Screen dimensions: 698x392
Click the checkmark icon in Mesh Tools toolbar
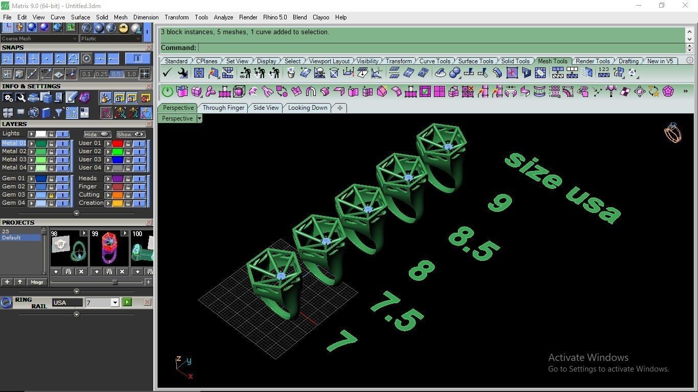[x=167, y=73]
